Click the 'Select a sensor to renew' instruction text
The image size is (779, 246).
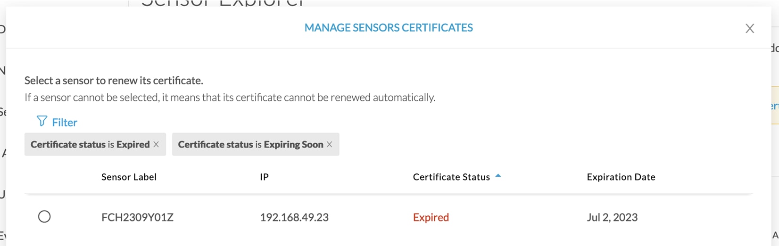click(x=114, y=81)
